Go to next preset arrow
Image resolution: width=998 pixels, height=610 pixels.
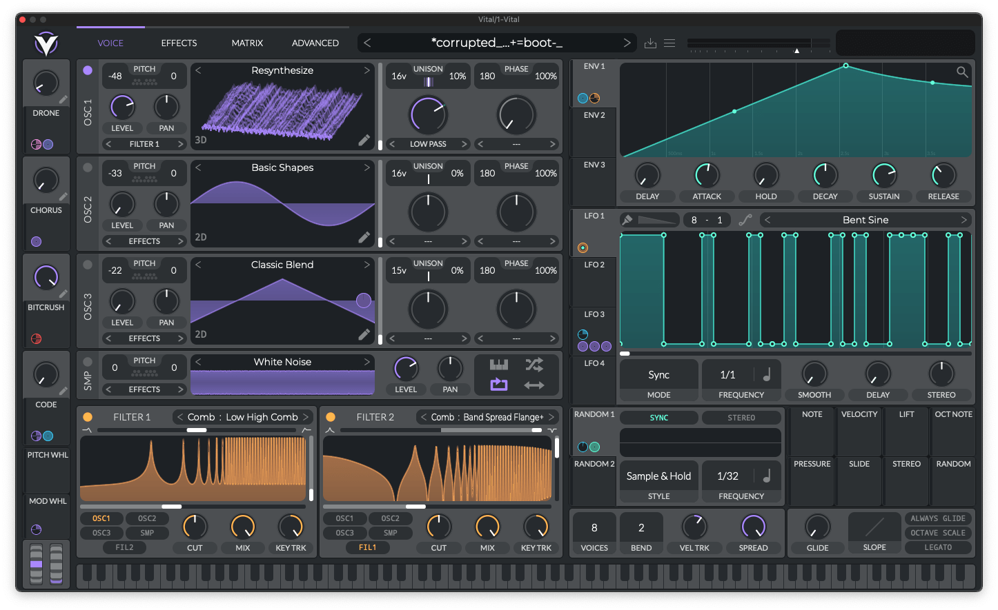click(627, 43)
